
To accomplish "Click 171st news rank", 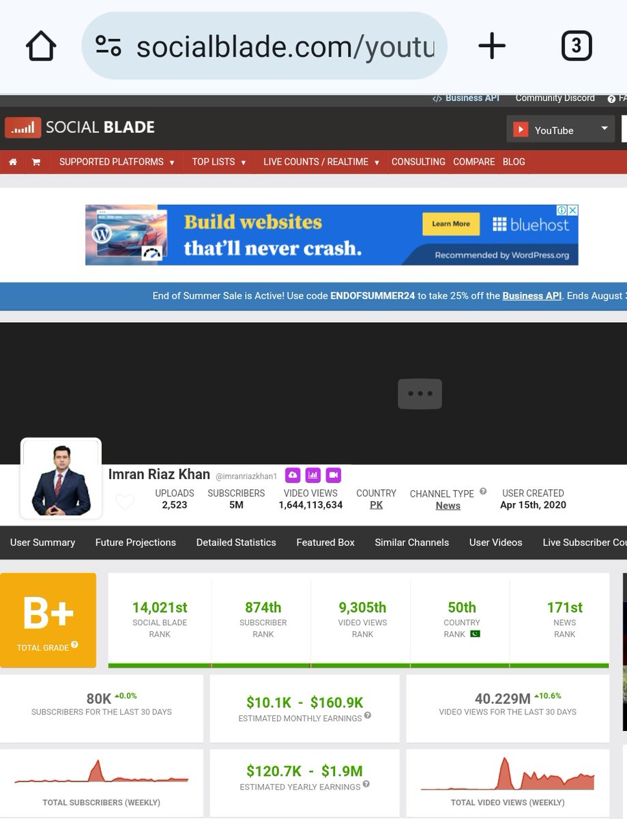I will [x=565, y=607].
